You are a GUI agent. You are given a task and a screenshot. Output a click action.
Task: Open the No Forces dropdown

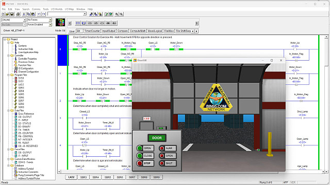[x=51, y=20]
